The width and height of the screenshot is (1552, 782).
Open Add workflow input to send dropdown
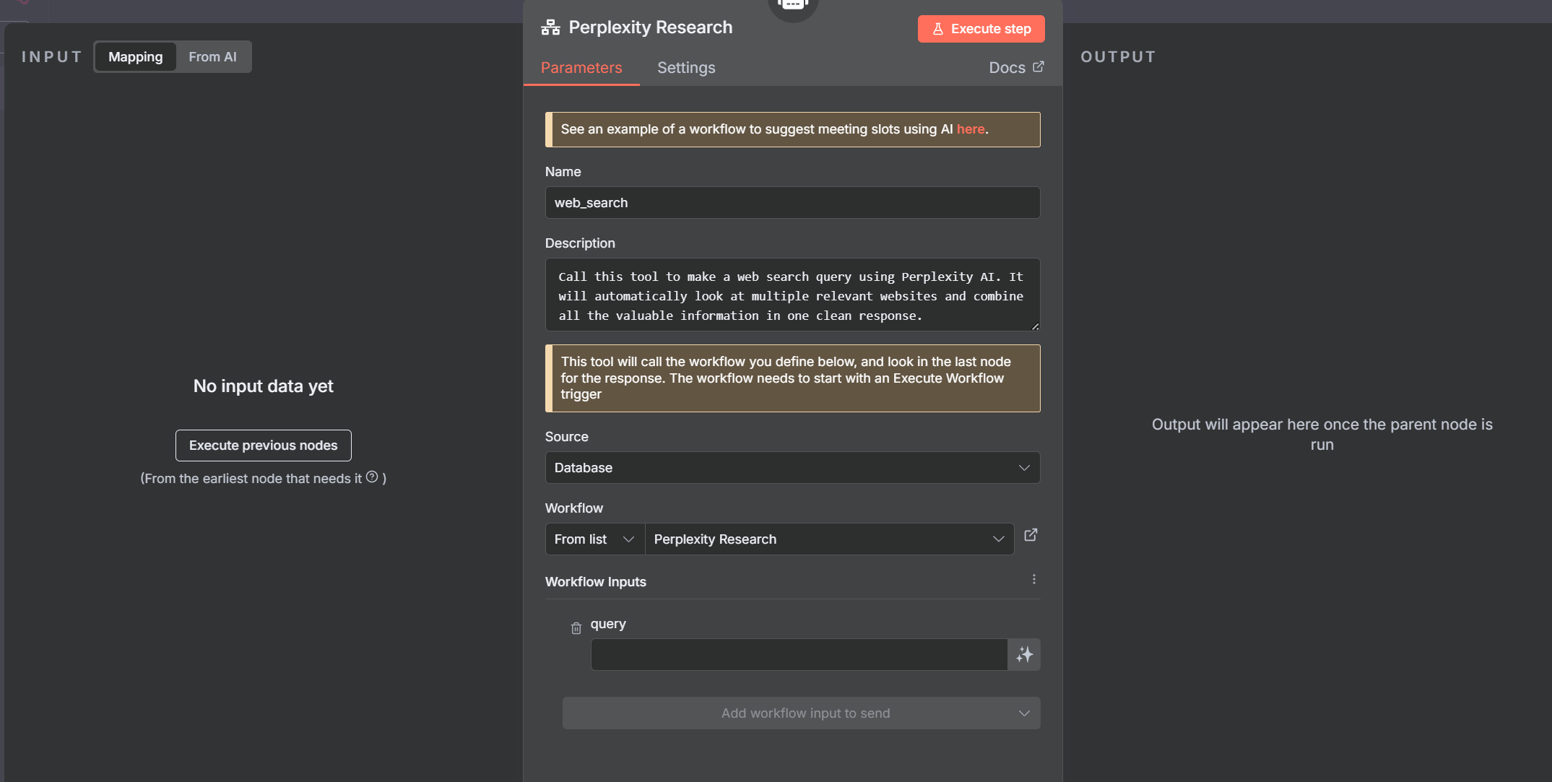click(801, 713)
